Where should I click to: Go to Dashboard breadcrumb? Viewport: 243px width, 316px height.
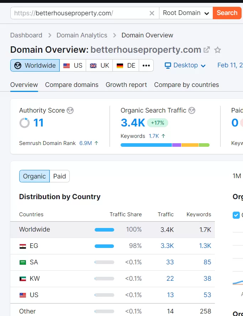point(26,35)
